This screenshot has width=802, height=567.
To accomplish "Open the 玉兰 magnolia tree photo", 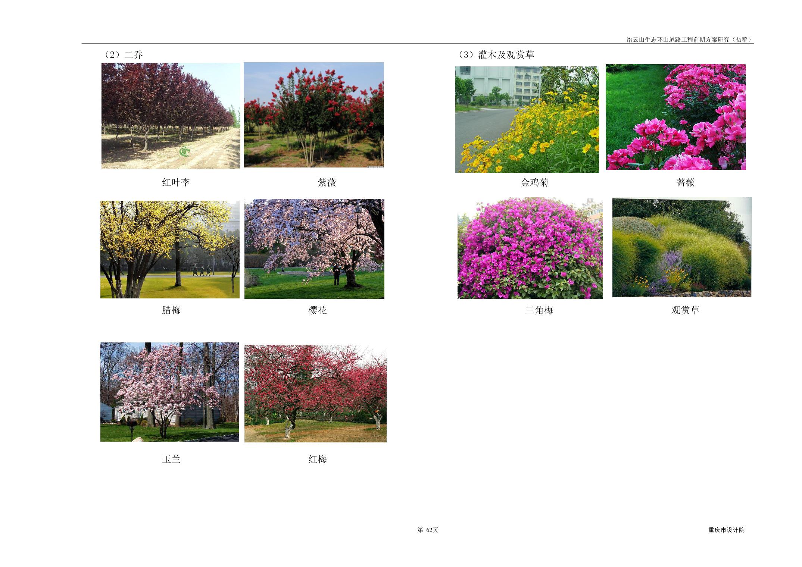I will tap(169, 392).
